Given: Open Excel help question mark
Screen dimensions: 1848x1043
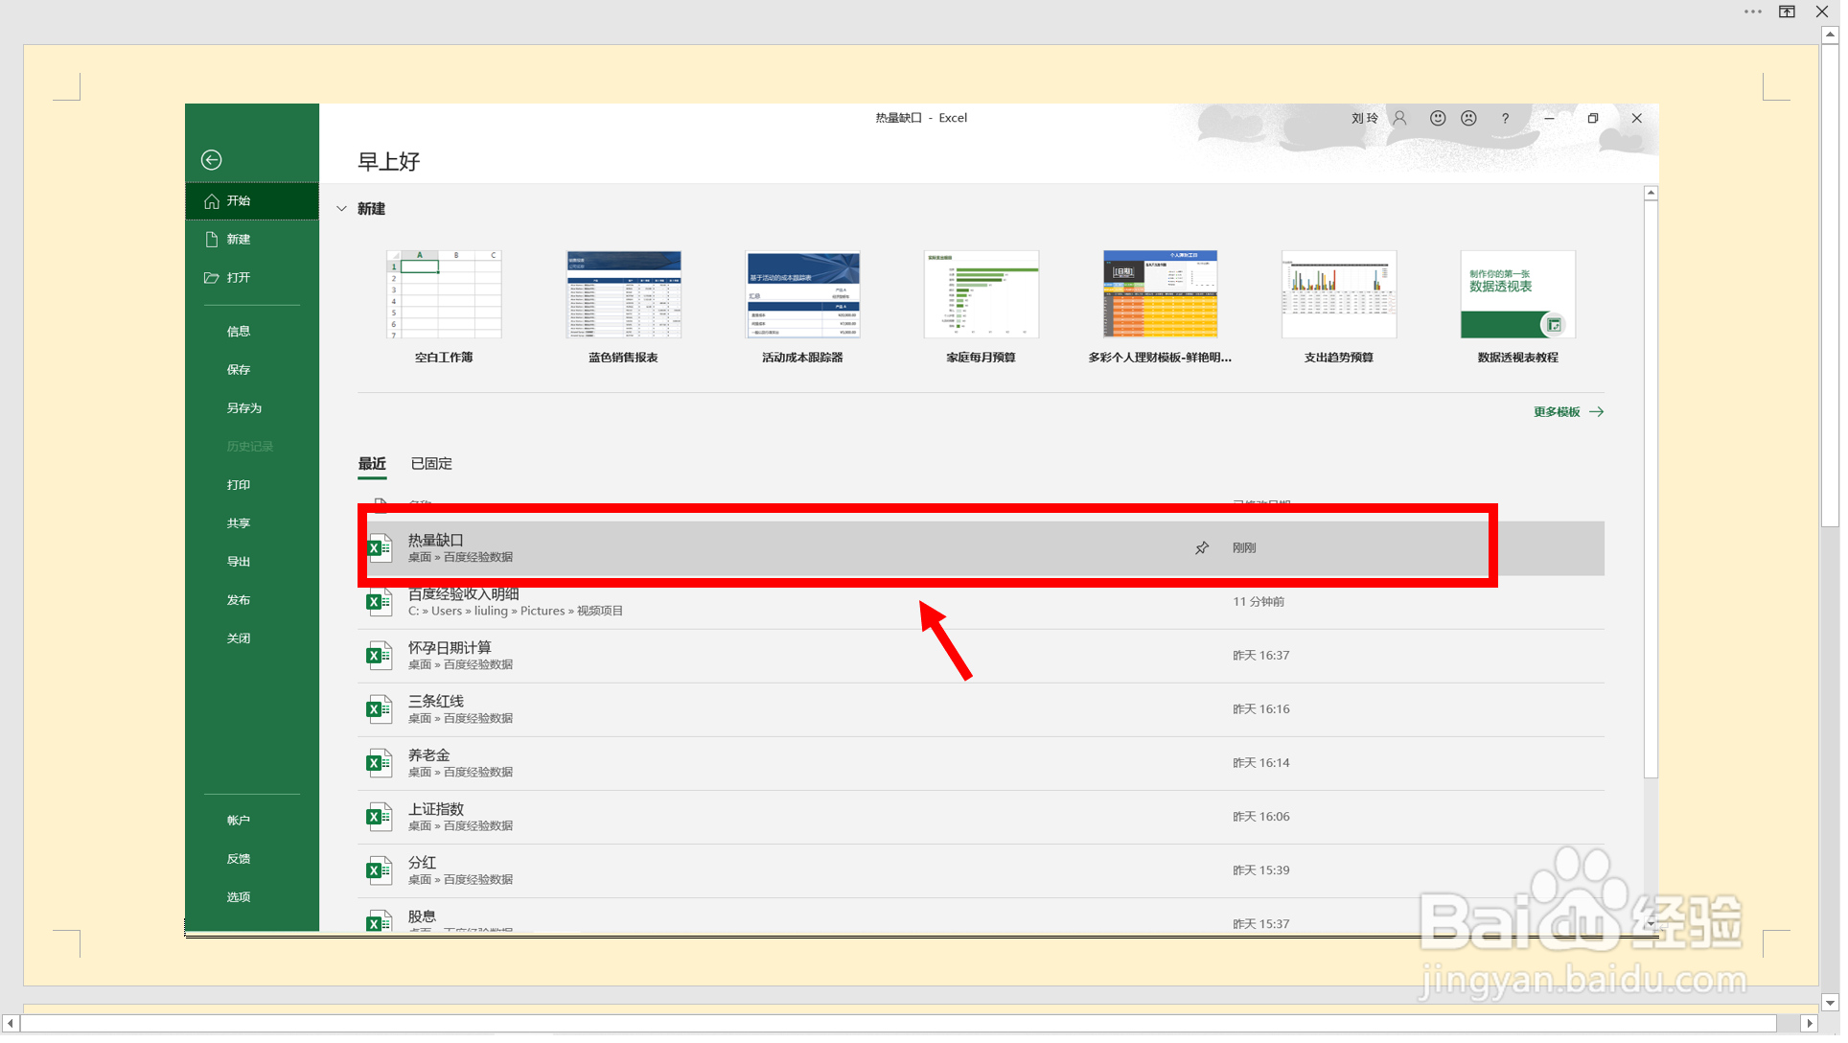Looking at the screenshot, I should pos(1505,119).
